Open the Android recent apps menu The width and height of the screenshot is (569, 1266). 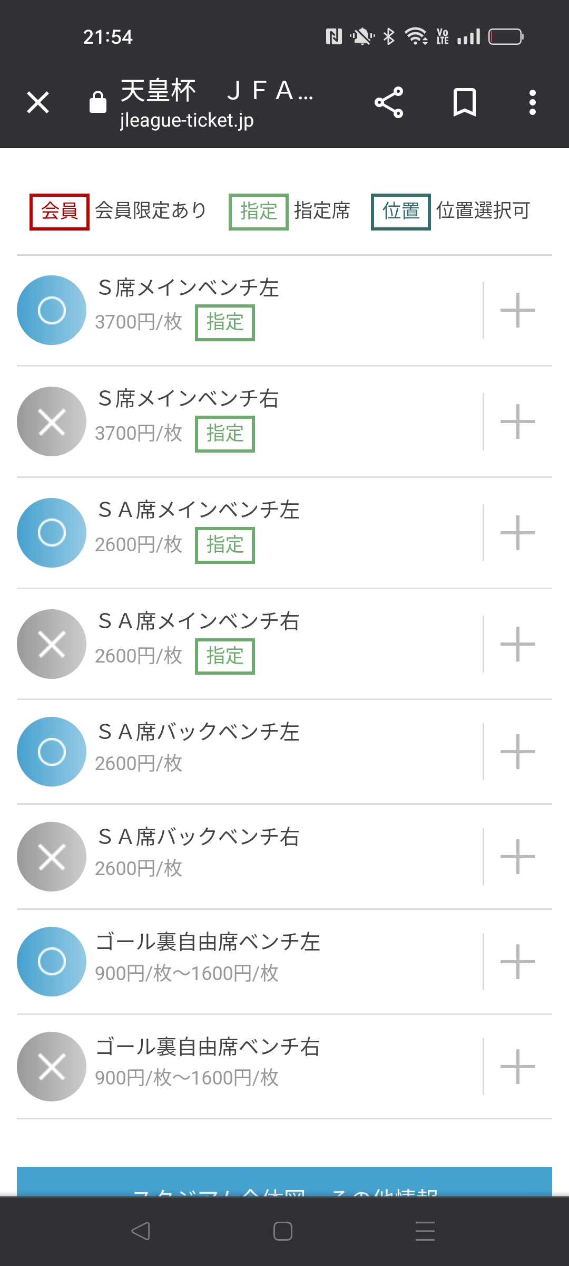(x=425, y=1231)
